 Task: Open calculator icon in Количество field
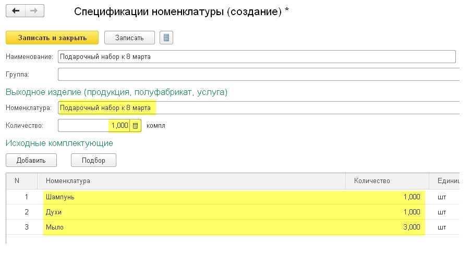135,126
